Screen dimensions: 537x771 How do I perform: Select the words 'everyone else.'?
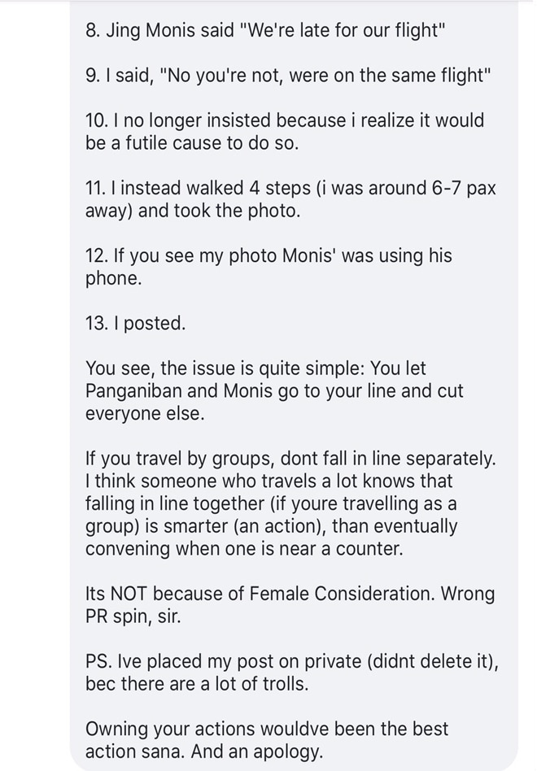145,413
